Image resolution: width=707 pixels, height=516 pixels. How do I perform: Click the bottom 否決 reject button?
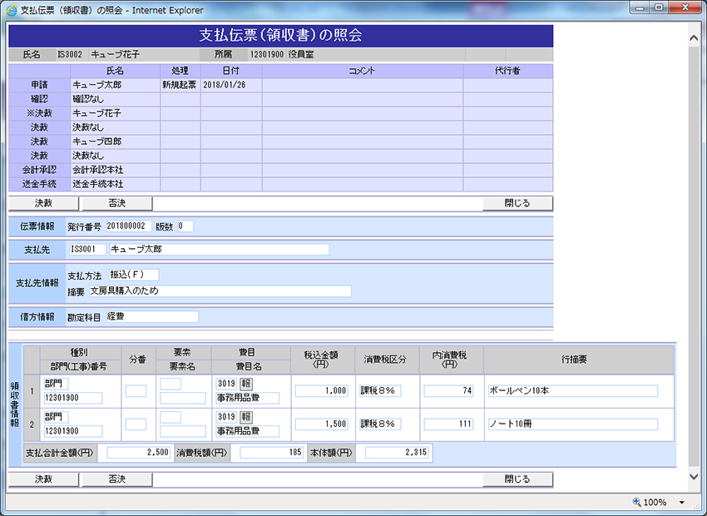pyautogui.click(x=116, y=479)
